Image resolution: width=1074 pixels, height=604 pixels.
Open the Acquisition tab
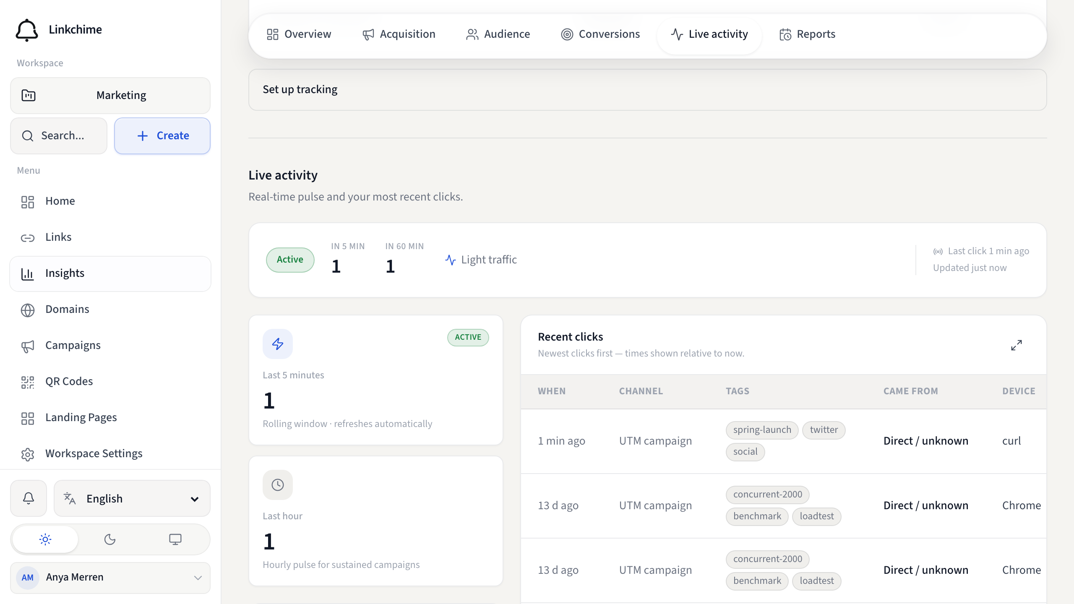coord(399,34)
